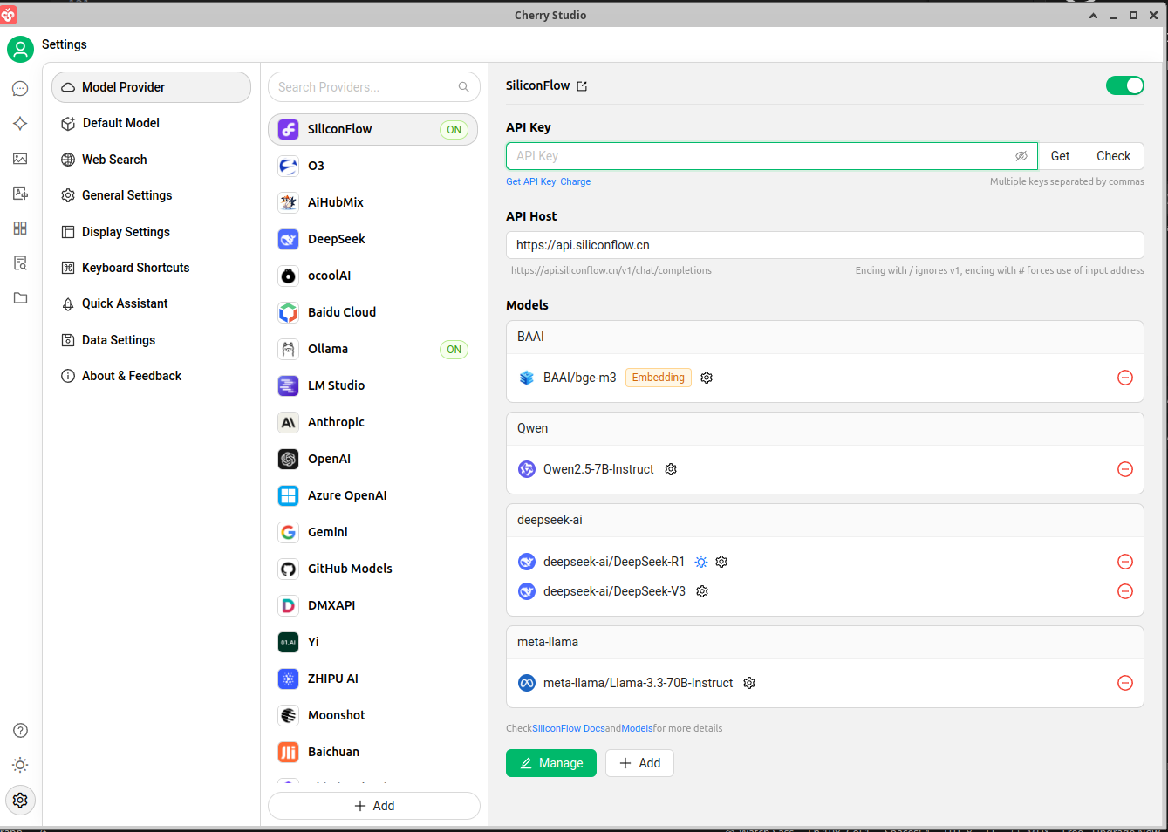Open the mini apps grid icon
1168x832 pixels.
click(x=20, y=228)
